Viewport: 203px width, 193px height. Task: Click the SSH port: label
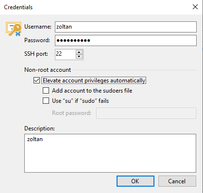coord(36,54)
